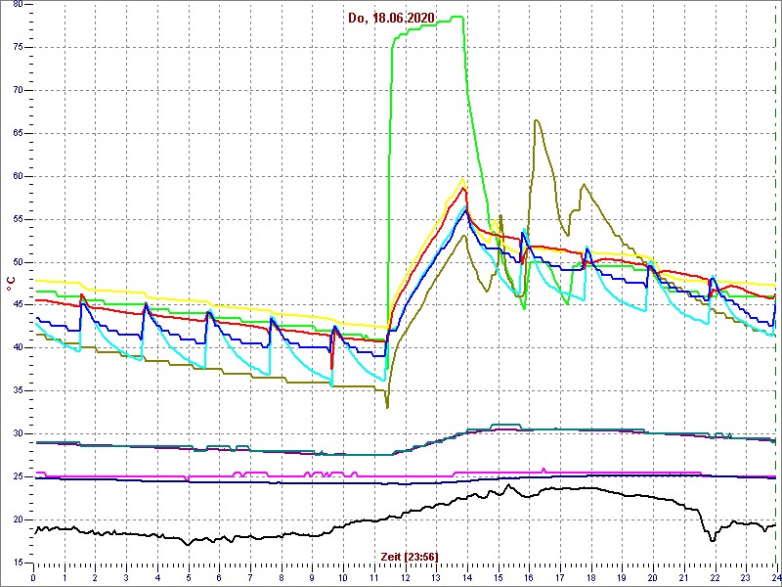Select the 75 value on the temperature axis

[x=19, y=47]
